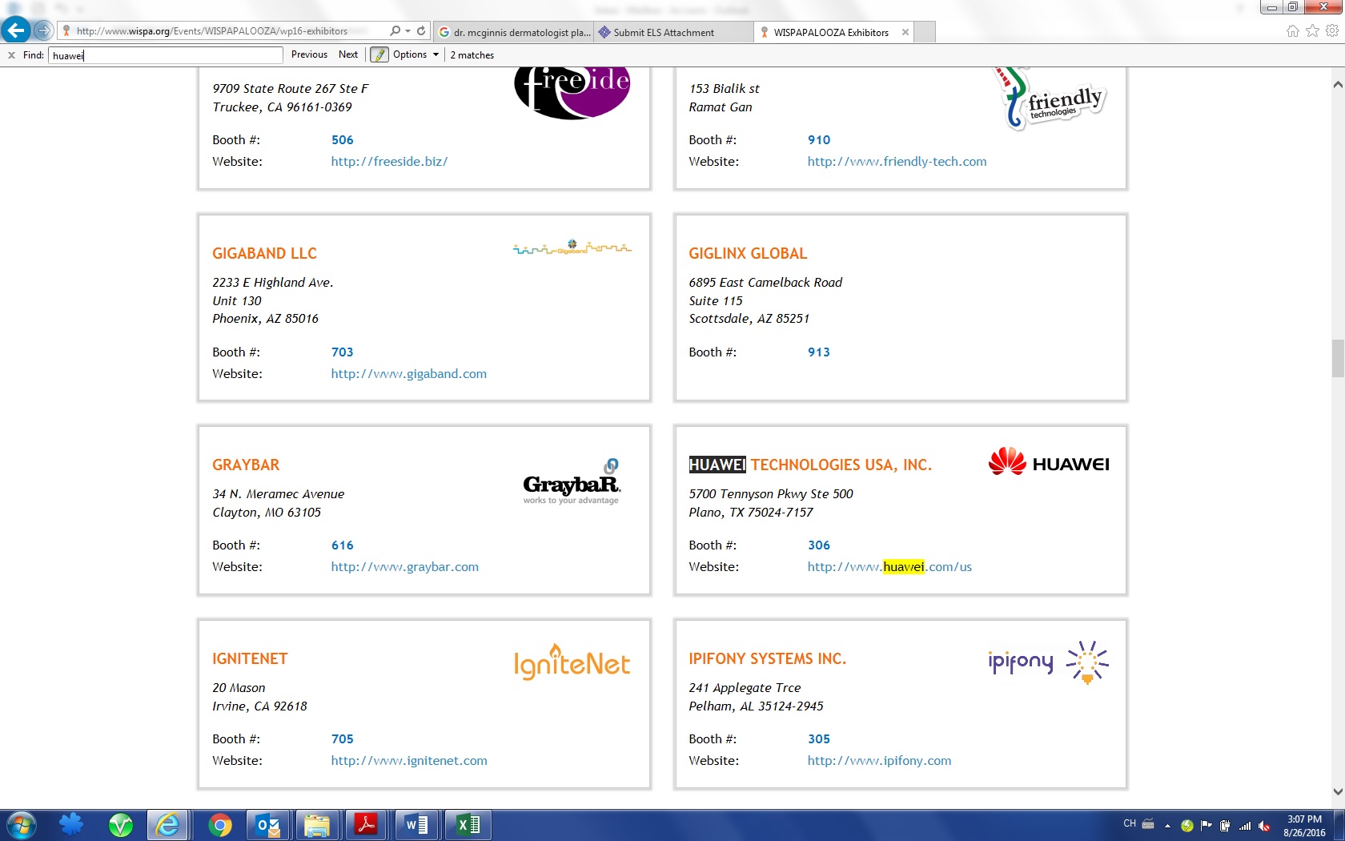The width and height of the screenshot is (1345, 841).
Task: Click the vertical scrollbar thumb
Action: [x=1337, y=358]
